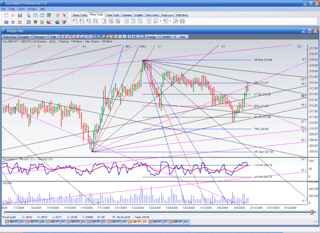Open the Overlay dropdown
This screenshot has height=233, width=320.
coord(152,37)
